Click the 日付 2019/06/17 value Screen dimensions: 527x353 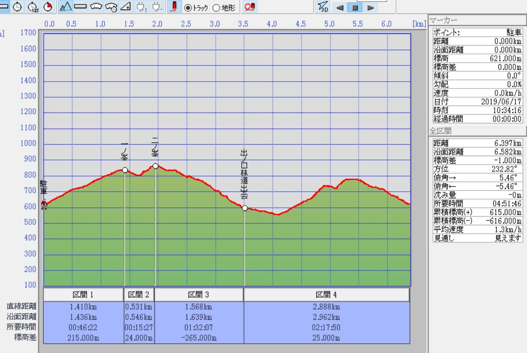(501, 101)
